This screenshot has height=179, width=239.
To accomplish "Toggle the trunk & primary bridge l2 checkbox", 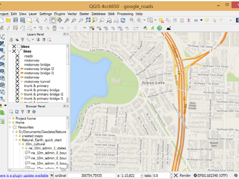I will [17, 94].
